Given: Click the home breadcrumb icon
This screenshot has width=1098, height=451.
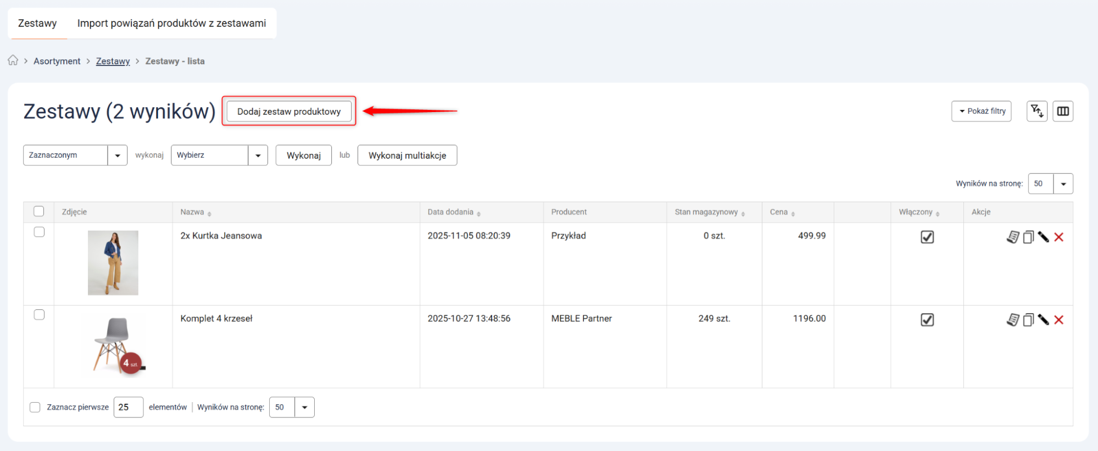Looking at the screenshot, I should point(13,60).
